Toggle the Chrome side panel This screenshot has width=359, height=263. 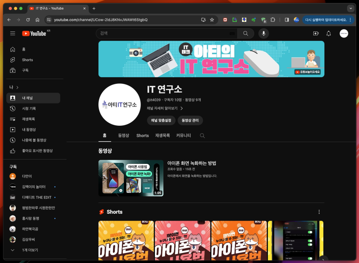coord(287,20)
